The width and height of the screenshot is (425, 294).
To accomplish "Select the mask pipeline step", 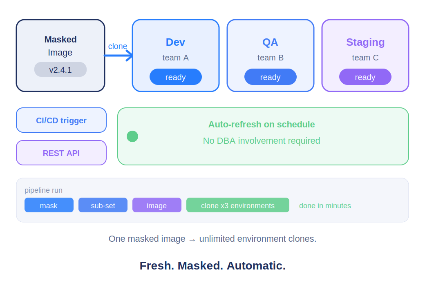I will pyautogui.click(x=49, y=205).
